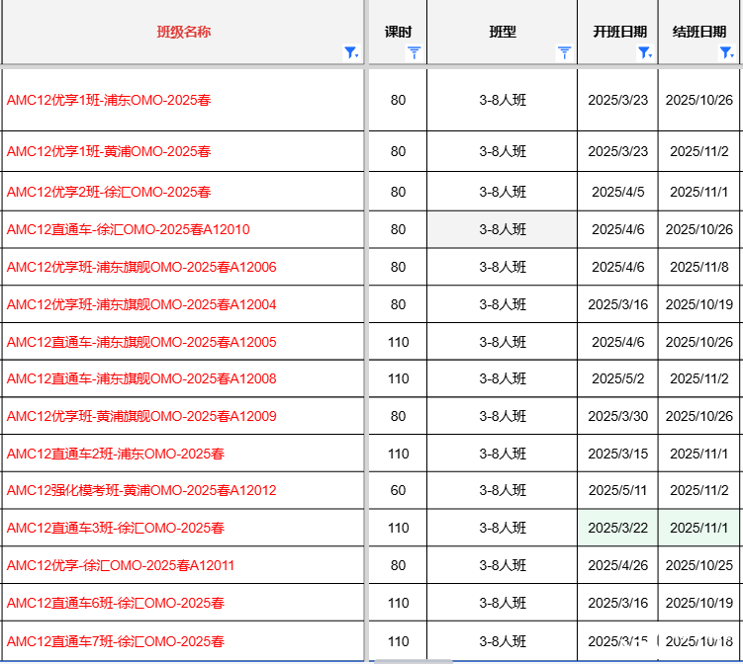Select end date 2025/10/26 in 优享1班-浦东 row
Image resolution: width=743 pixels, height=664 pixels.
(699, 100)
